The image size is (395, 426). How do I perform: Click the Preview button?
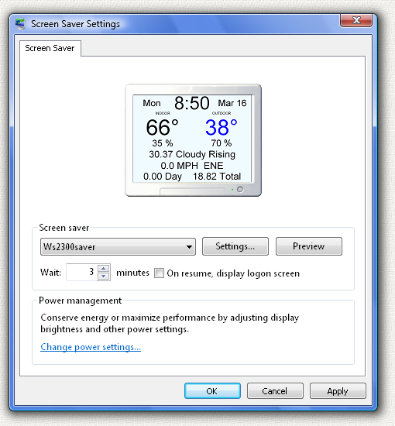click(x=309, y=246)
